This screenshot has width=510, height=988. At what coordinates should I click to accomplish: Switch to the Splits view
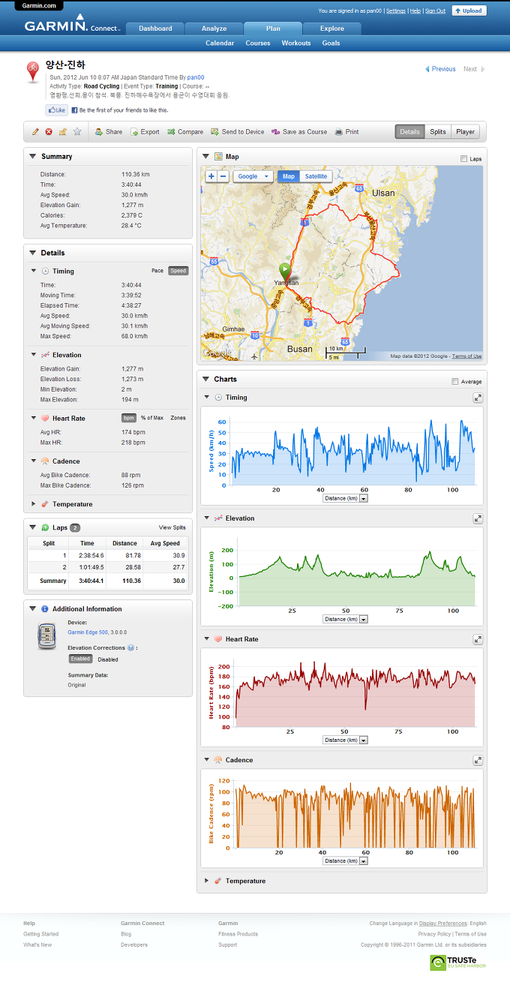point(438,132)
